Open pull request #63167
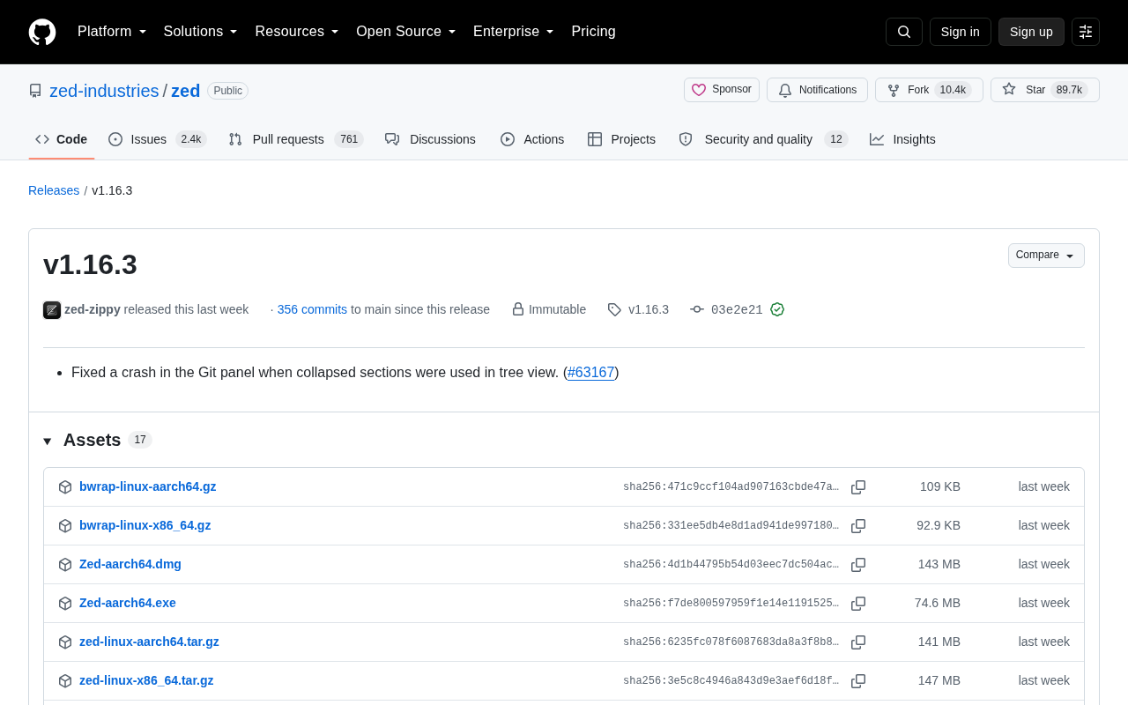Image resolution: width=1128 pixels, height=705 pixels. (590, 372)
